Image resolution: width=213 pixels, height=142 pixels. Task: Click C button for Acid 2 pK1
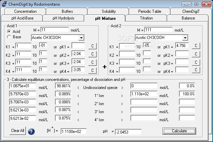tap(196, 46)
